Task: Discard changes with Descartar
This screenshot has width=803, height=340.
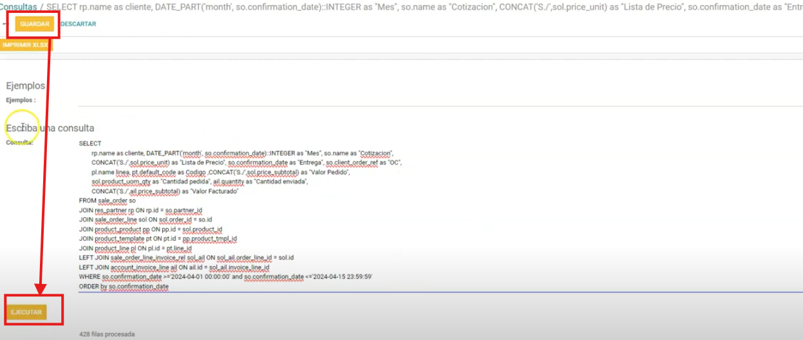Action: coord(78,24)
